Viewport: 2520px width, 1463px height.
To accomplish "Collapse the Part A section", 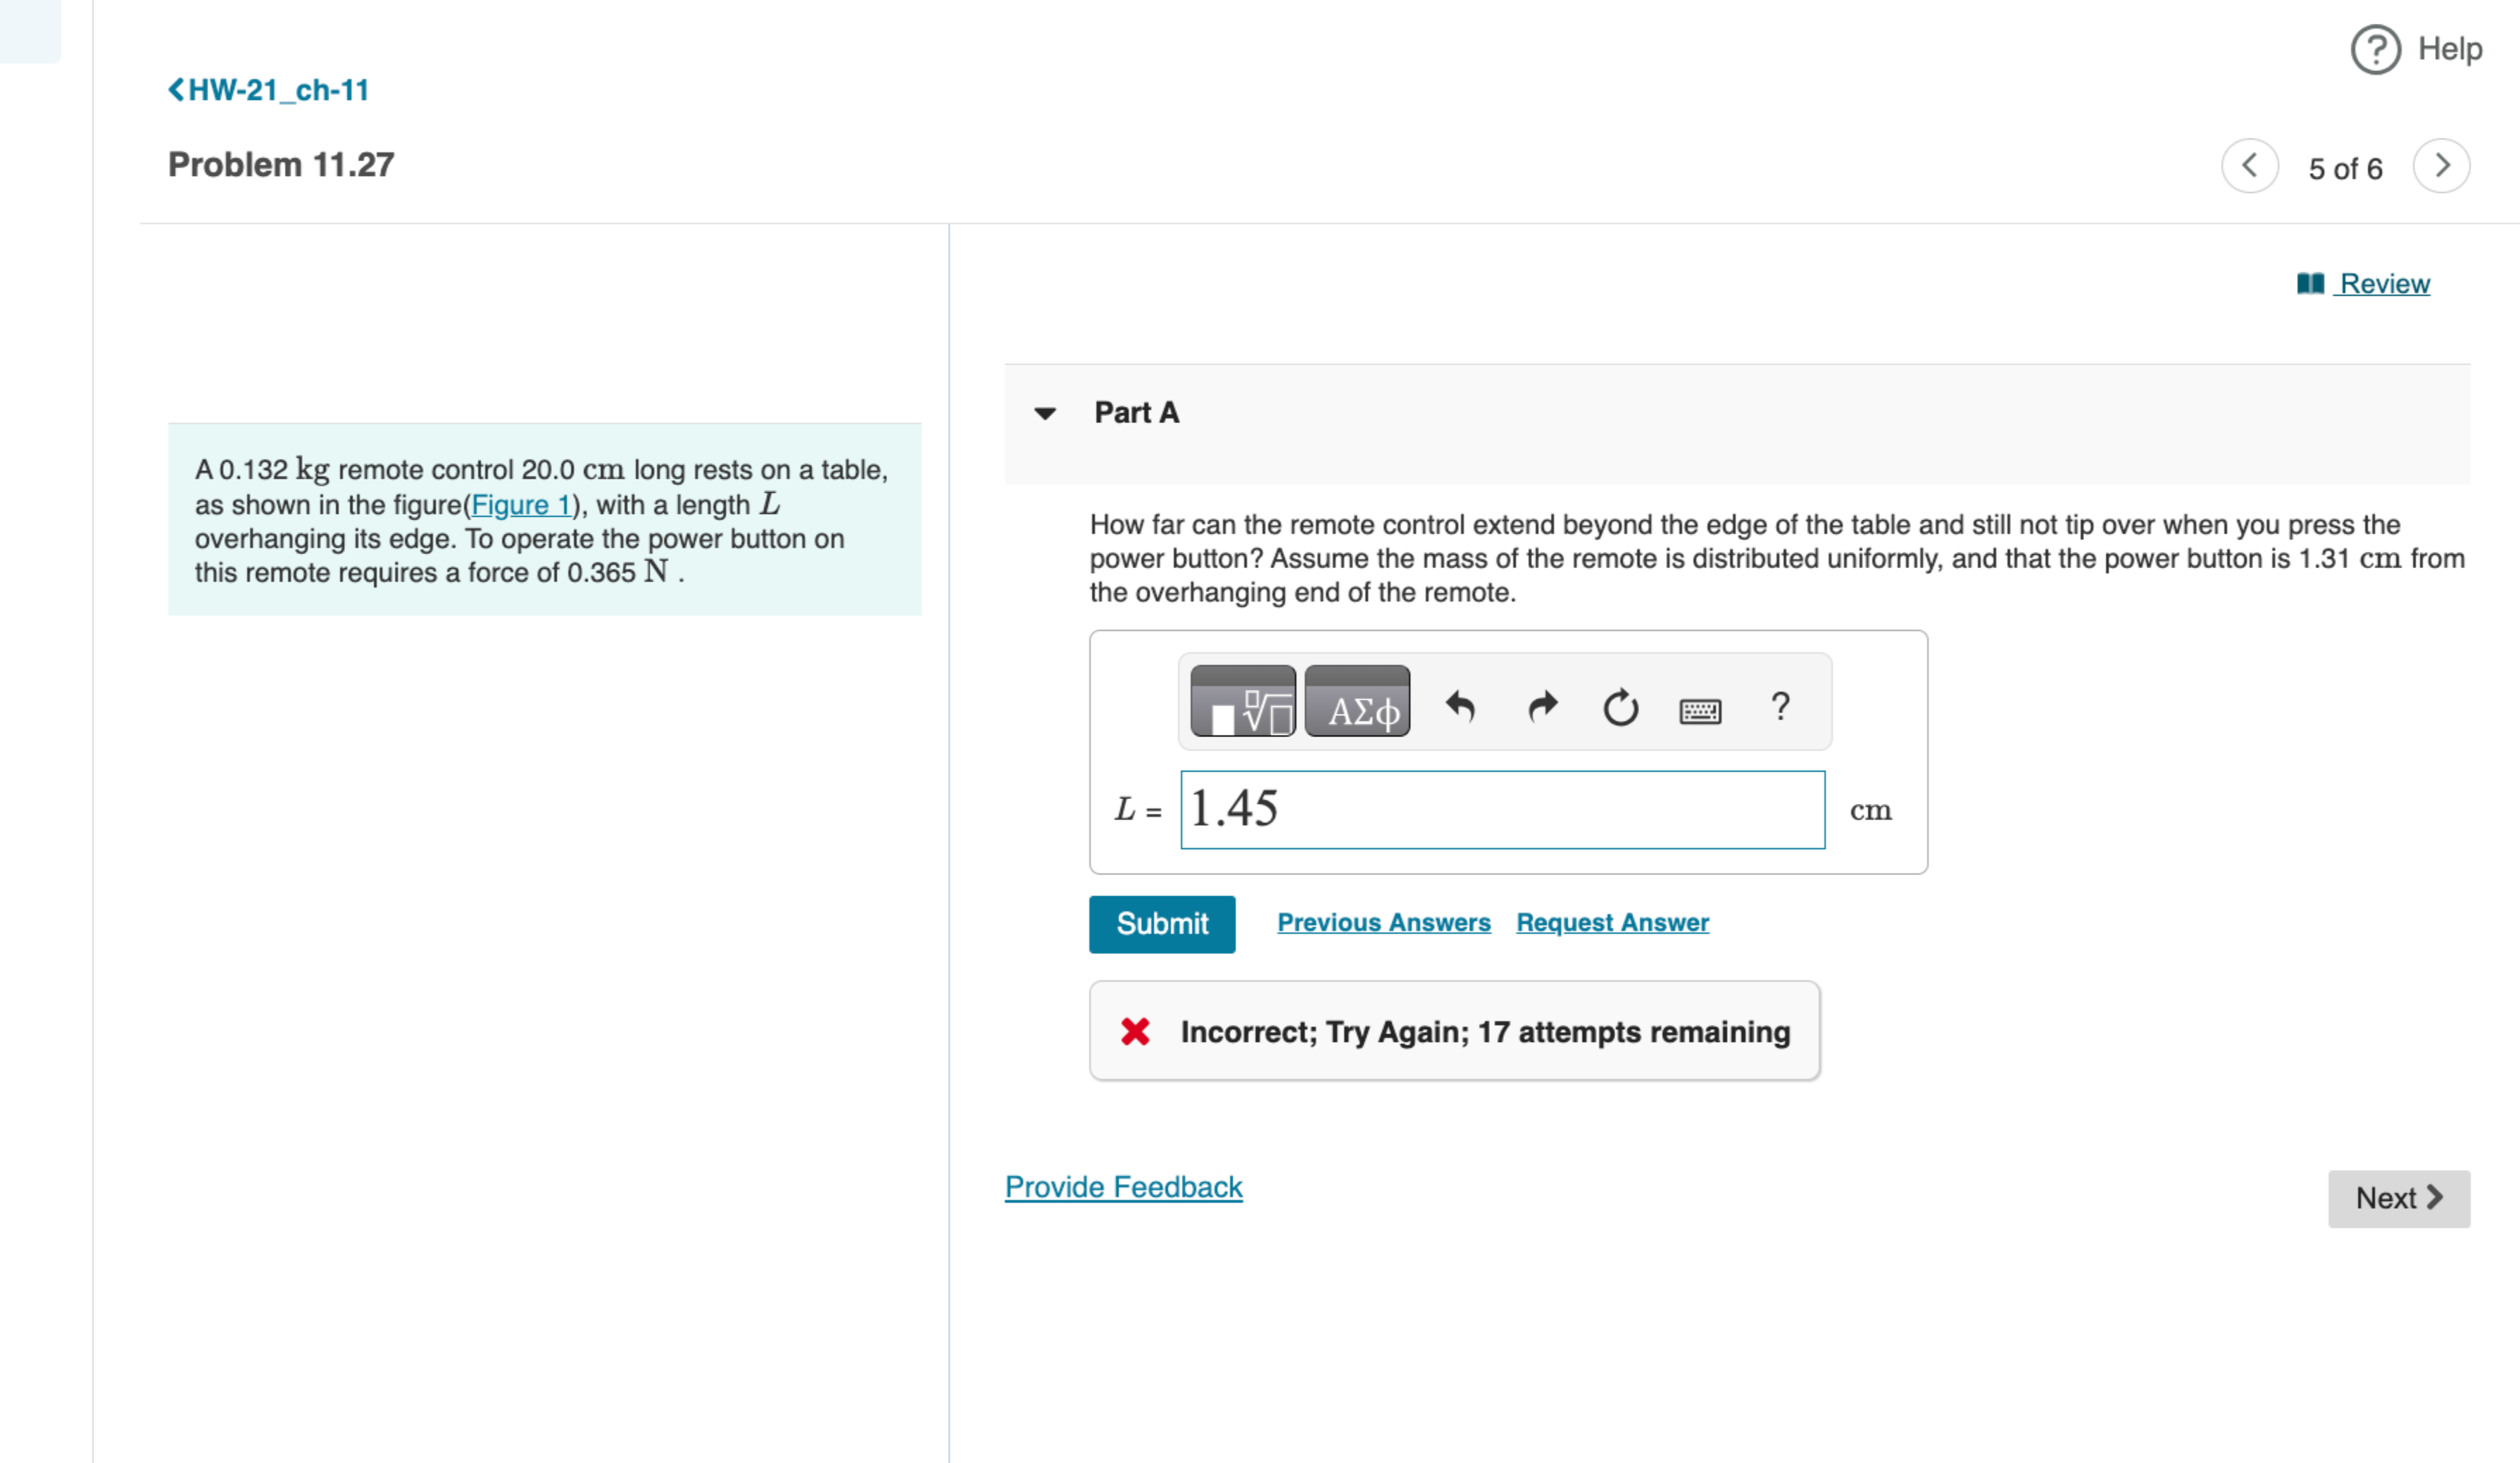I will 1045,413.
